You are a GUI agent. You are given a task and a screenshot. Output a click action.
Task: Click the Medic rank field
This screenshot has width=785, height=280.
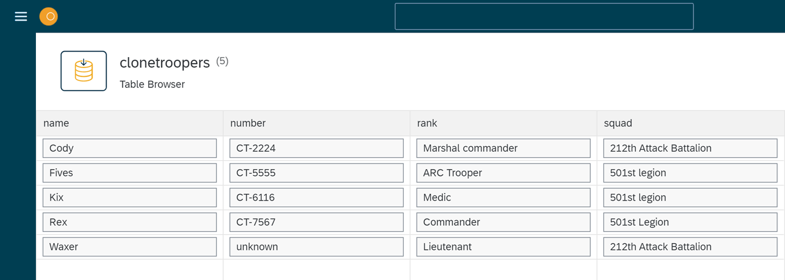[503, 198]
